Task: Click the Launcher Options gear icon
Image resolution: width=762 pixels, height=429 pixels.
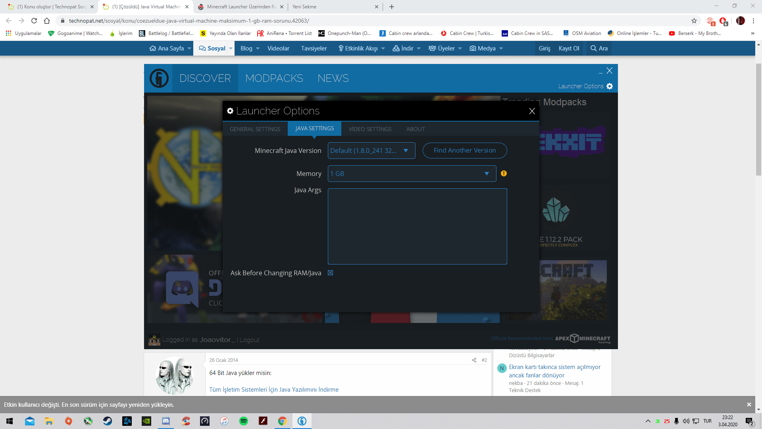Action: [x=610, y=86]
